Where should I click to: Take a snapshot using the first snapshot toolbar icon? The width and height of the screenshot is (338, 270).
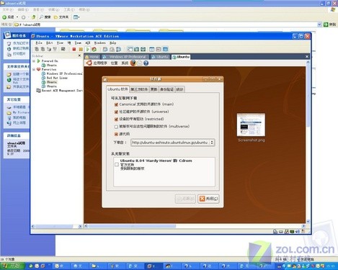click(x=105, y=49)
